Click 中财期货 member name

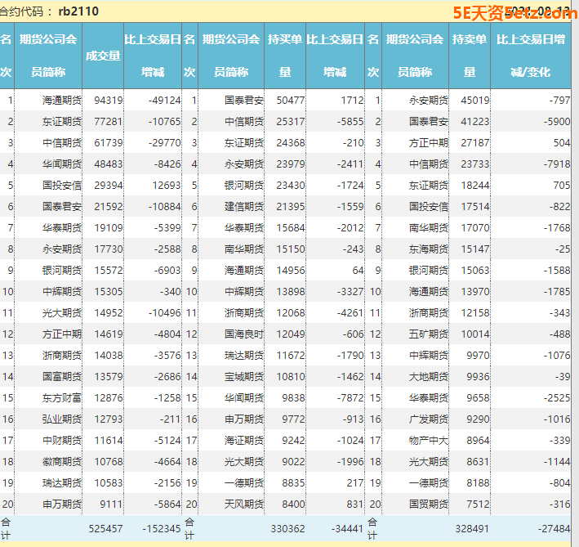tap(62, 441)
